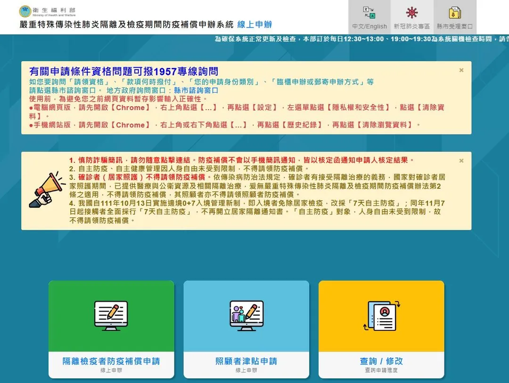Click the 線上申辦 title text
509x383 pixels.
click(x=255, y=24)
